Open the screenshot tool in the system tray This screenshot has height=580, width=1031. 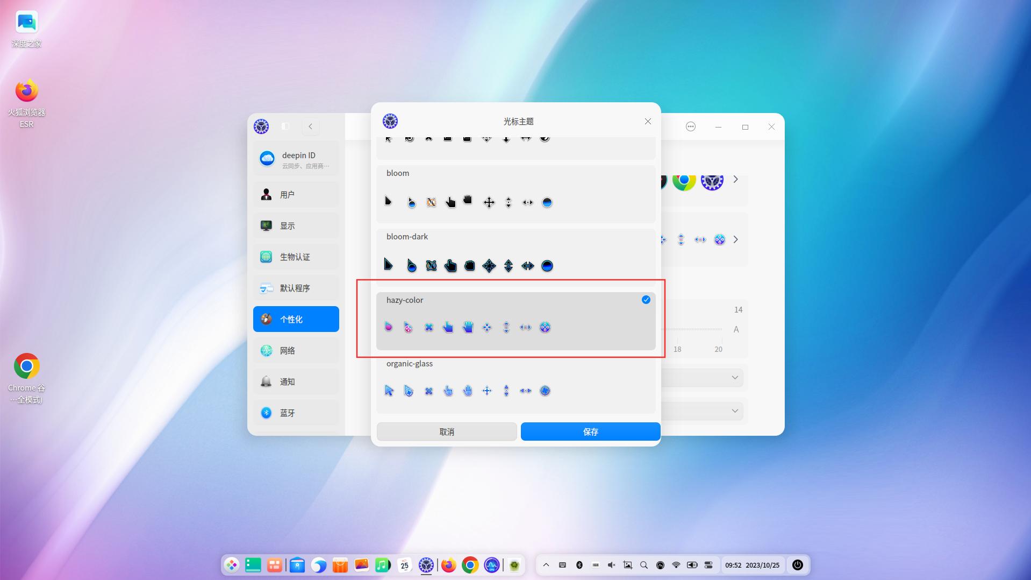[x=627, y=565]
